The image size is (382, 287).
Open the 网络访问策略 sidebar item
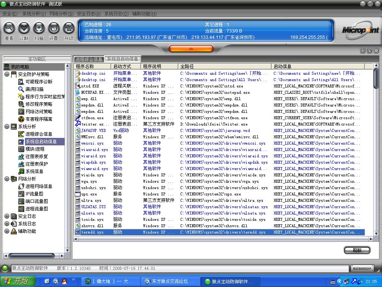(39, 112)
